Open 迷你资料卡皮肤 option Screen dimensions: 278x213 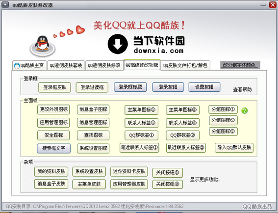(129, 171)
